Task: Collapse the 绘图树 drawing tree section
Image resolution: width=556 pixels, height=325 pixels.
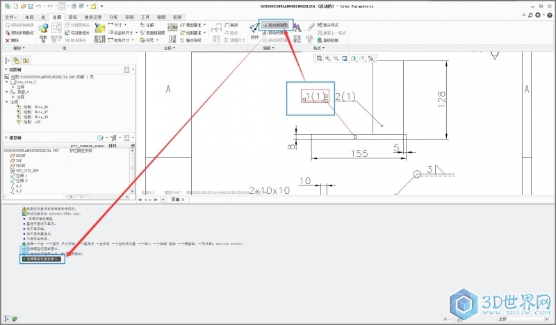Action: tap(6, 69)
